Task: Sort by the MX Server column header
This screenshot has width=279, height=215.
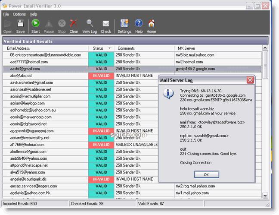Action: point(218,48)
